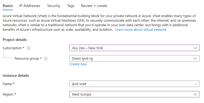This screenshot has height=103, width=204.
Task: Click the Subscription info icon
Action: tap(29, 48)
